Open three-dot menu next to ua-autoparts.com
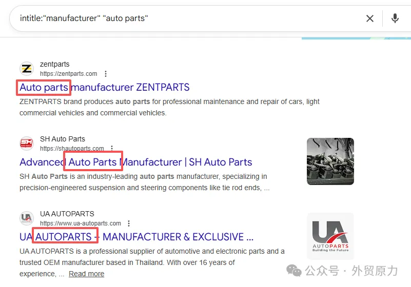Viewport: 411px width, 287px height. click(x=129, y=223)
